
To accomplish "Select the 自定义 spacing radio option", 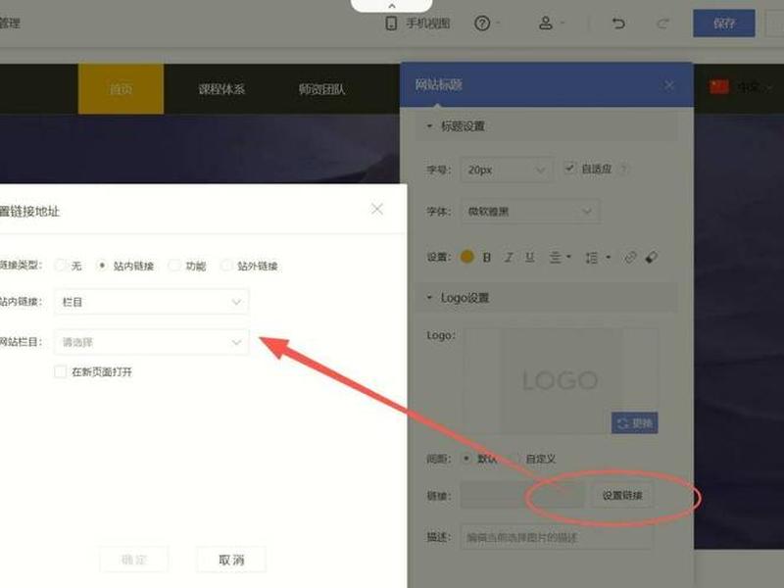I will click(x=515, y=458).
